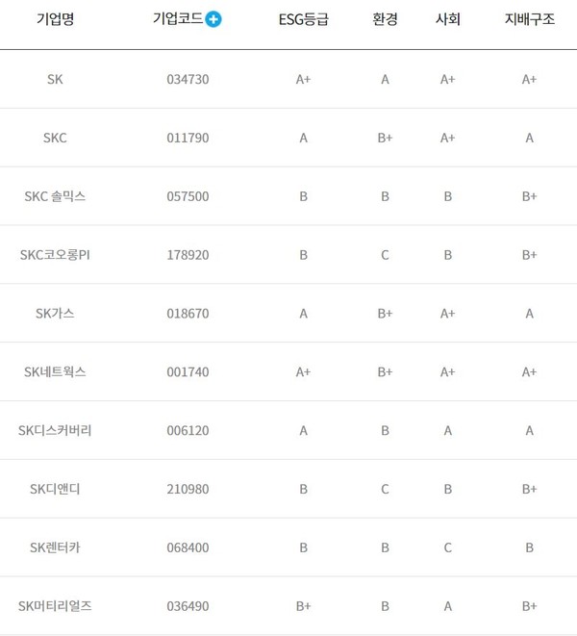Select the SK가스 company name
Viewport: 577px width, 636px height.
click(x=55, y=314)
